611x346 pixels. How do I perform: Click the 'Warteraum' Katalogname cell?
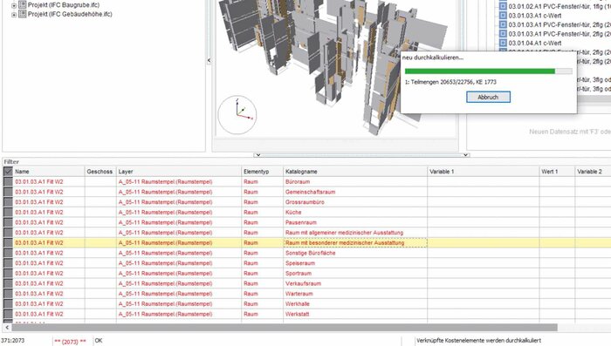click(x=355, y=294)
